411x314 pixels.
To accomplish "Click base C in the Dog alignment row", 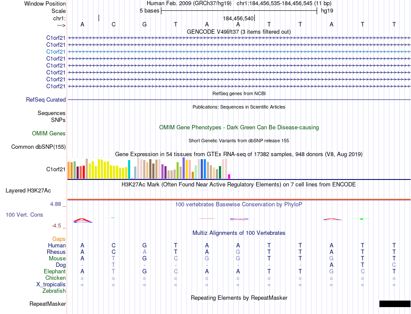I will [x=394, y=265].
